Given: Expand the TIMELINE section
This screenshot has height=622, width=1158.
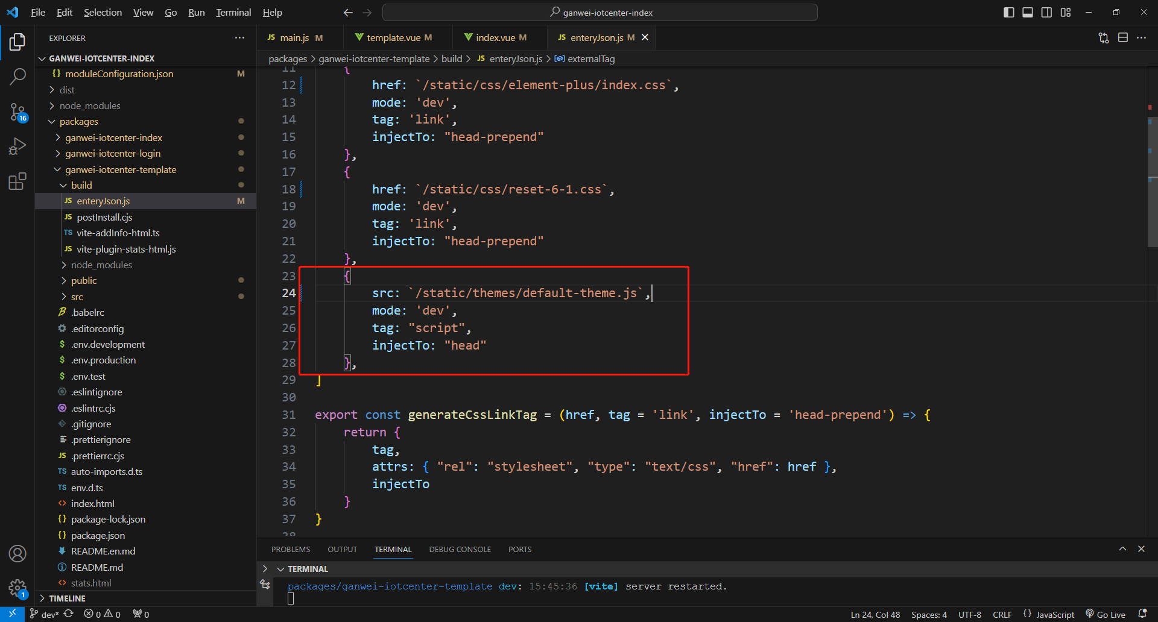Looking at the screenshot, I should pyautogui.click(x=67, y=598).
